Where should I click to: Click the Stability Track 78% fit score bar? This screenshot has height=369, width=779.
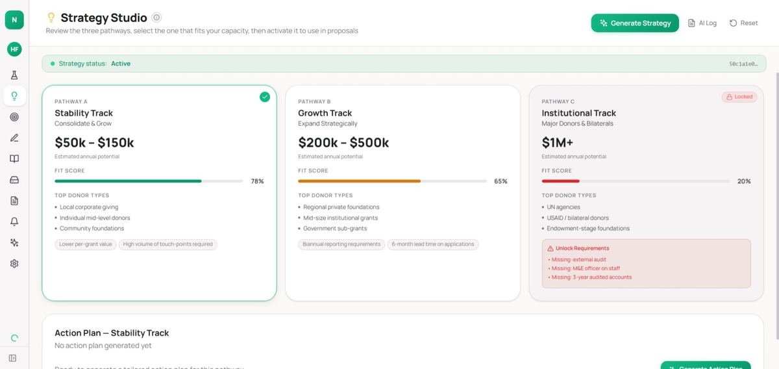pos(149,181)
